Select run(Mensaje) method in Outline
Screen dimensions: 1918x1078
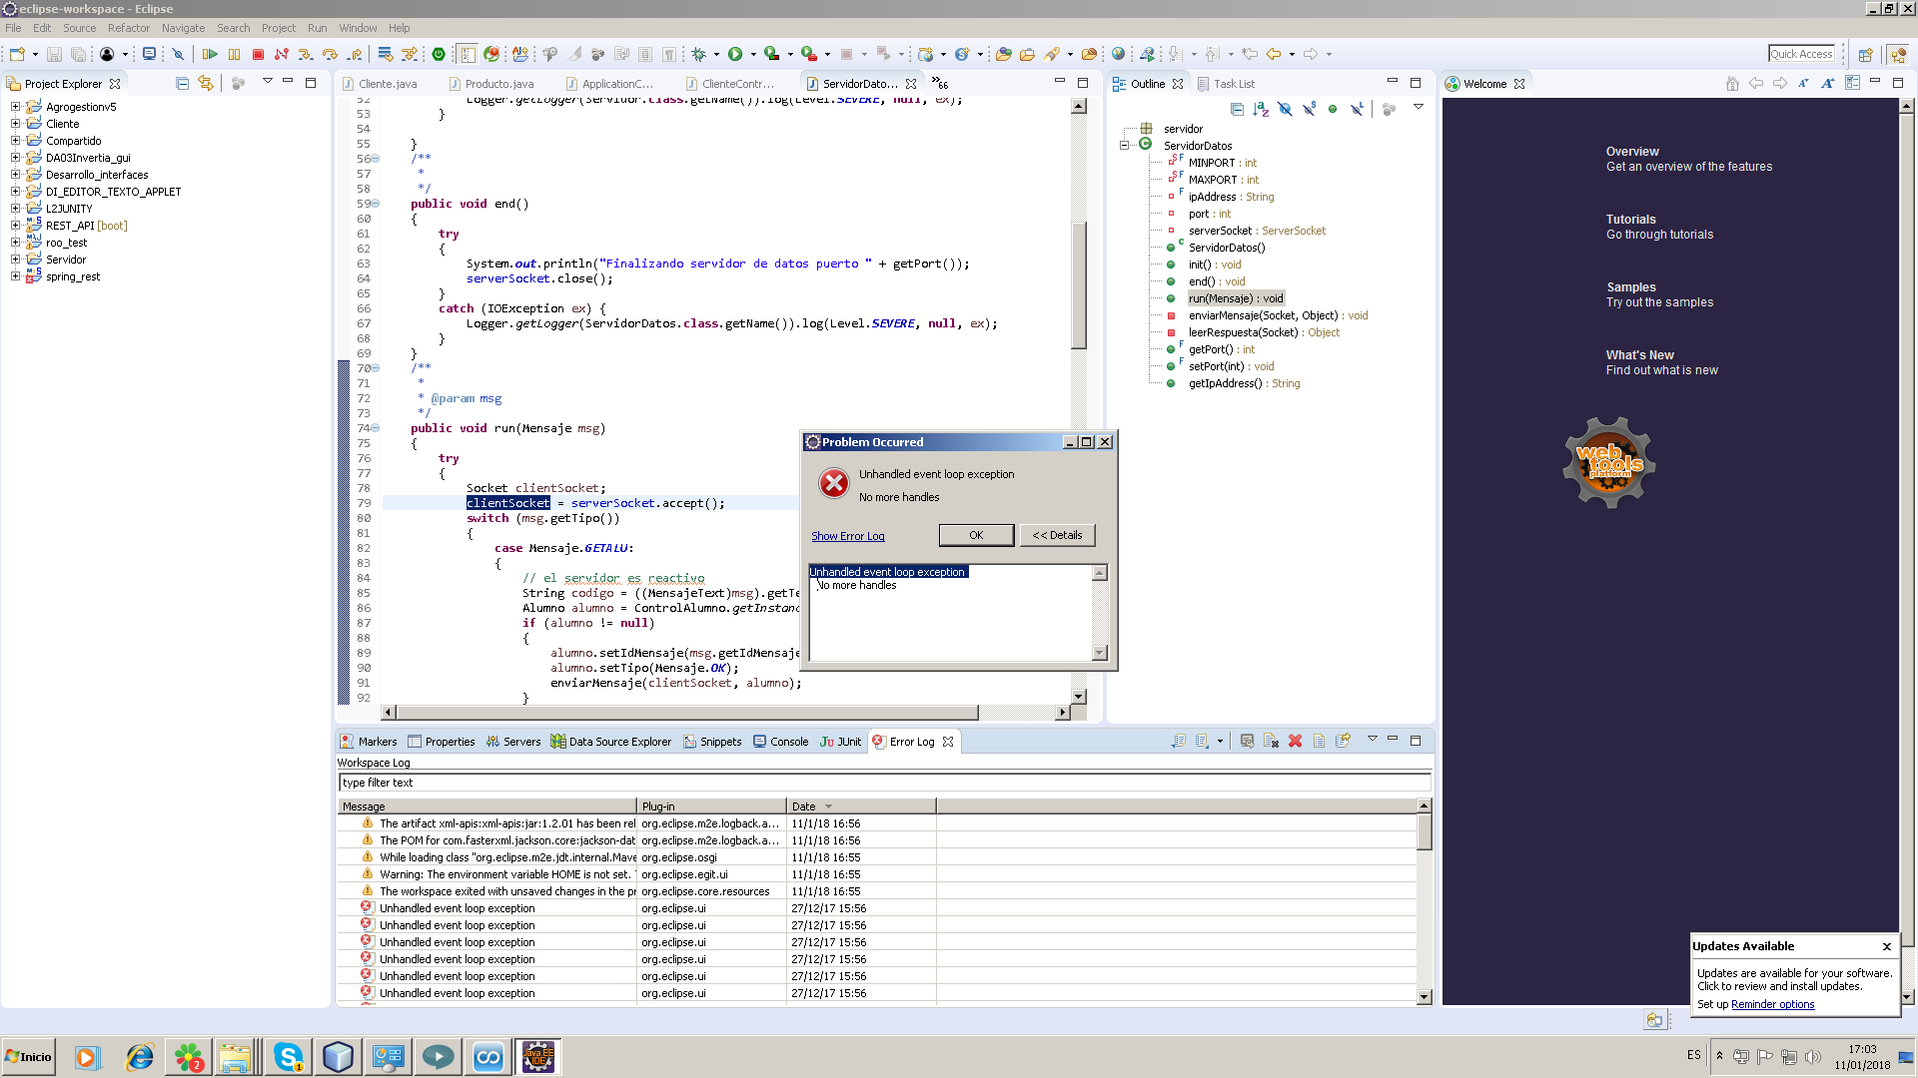pos(1235,298)
